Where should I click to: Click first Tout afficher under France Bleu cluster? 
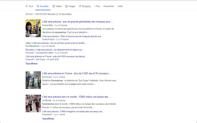tap(32, 64)
